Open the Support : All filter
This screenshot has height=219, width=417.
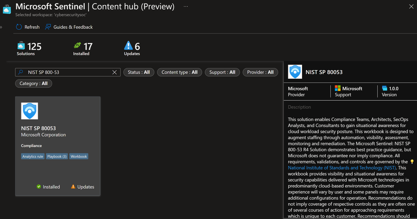pos(222,72)
